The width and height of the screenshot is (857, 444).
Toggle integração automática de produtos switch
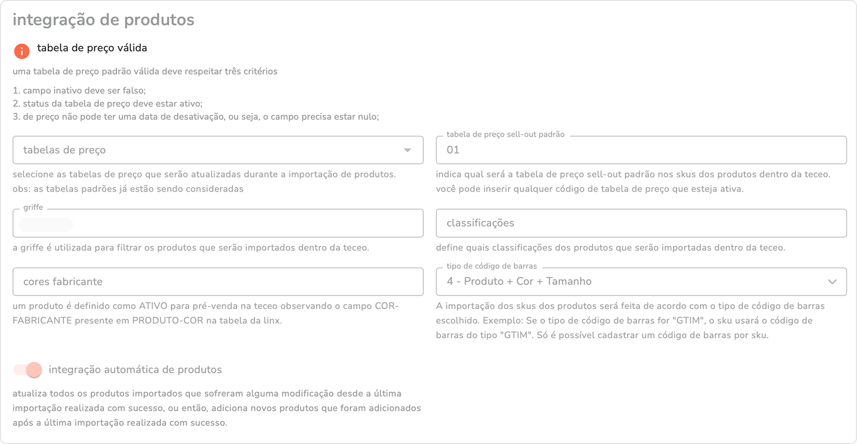28,370
